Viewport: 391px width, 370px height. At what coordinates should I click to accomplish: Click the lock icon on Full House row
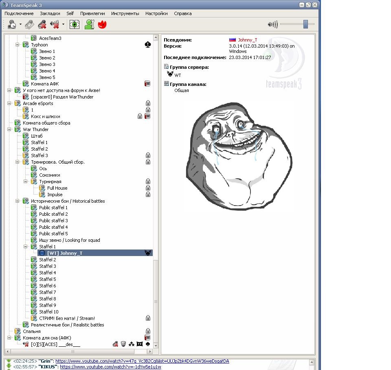(x=148, y=188)
